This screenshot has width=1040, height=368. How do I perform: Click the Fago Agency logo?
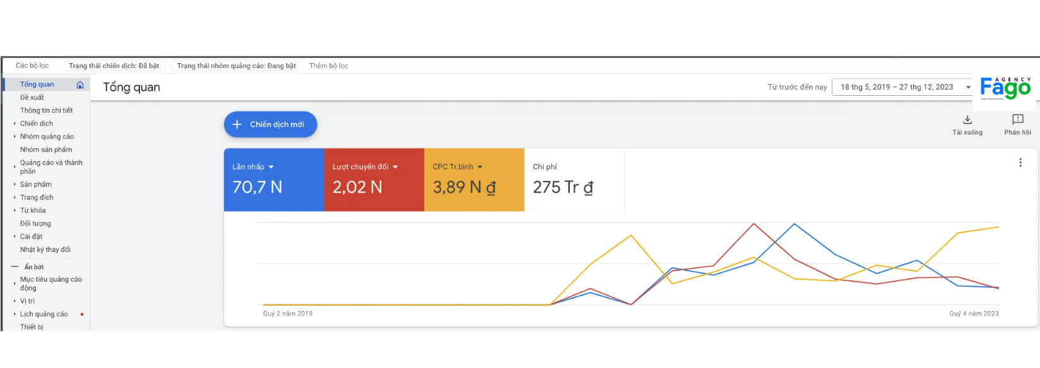[x=1005, y=88]
